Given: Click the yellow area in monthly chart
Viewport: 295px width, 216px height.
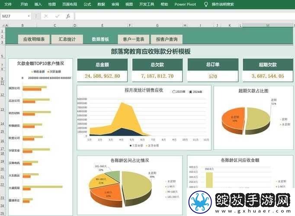Looking at the screenshot, I should (124, 117).
